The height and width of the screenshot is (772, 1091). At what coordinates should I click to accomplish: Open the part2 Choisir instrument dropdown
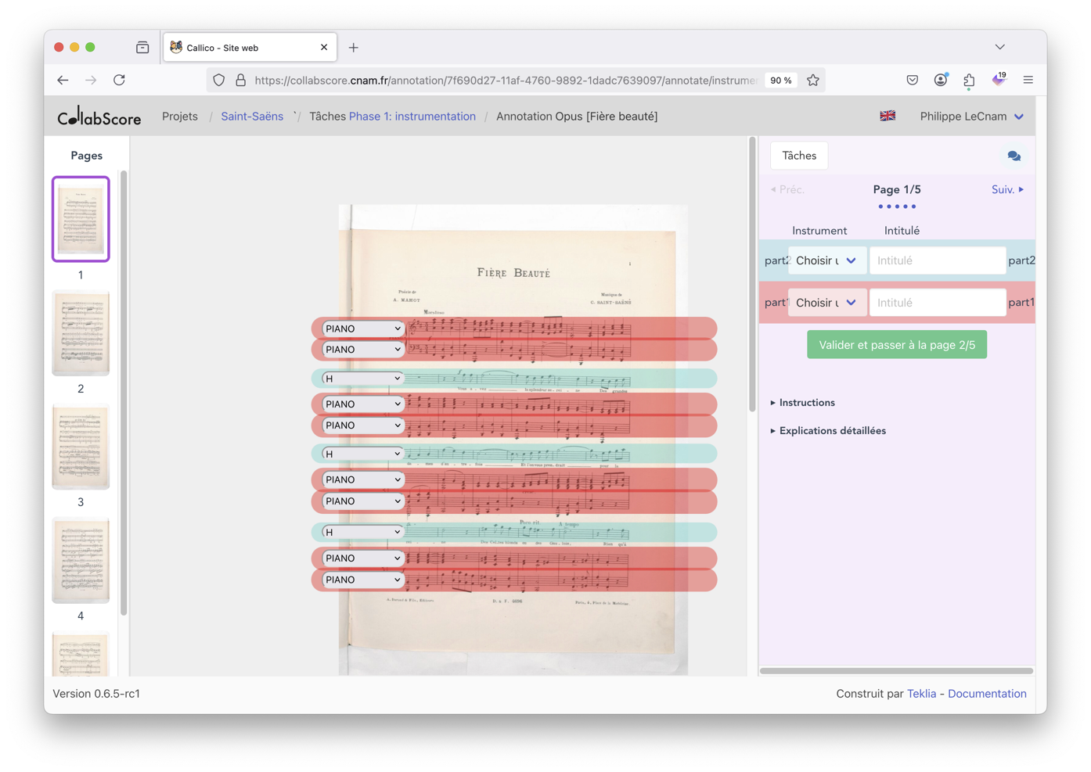point(826,260)
